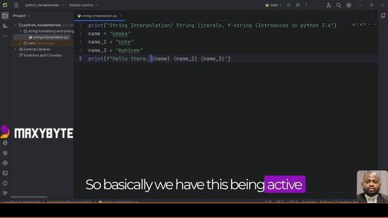Open the main run configuration dropdown
388x218 pixels.
pos(273,5)
